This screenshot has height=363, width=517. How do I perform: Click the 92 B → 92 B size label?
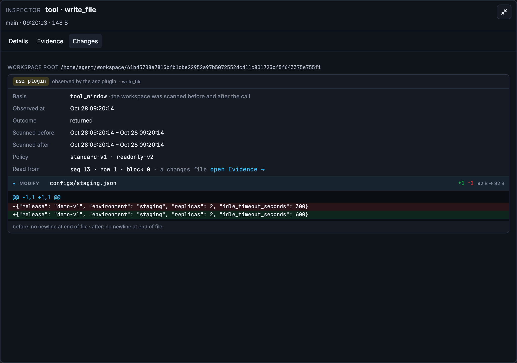[491, 183]
